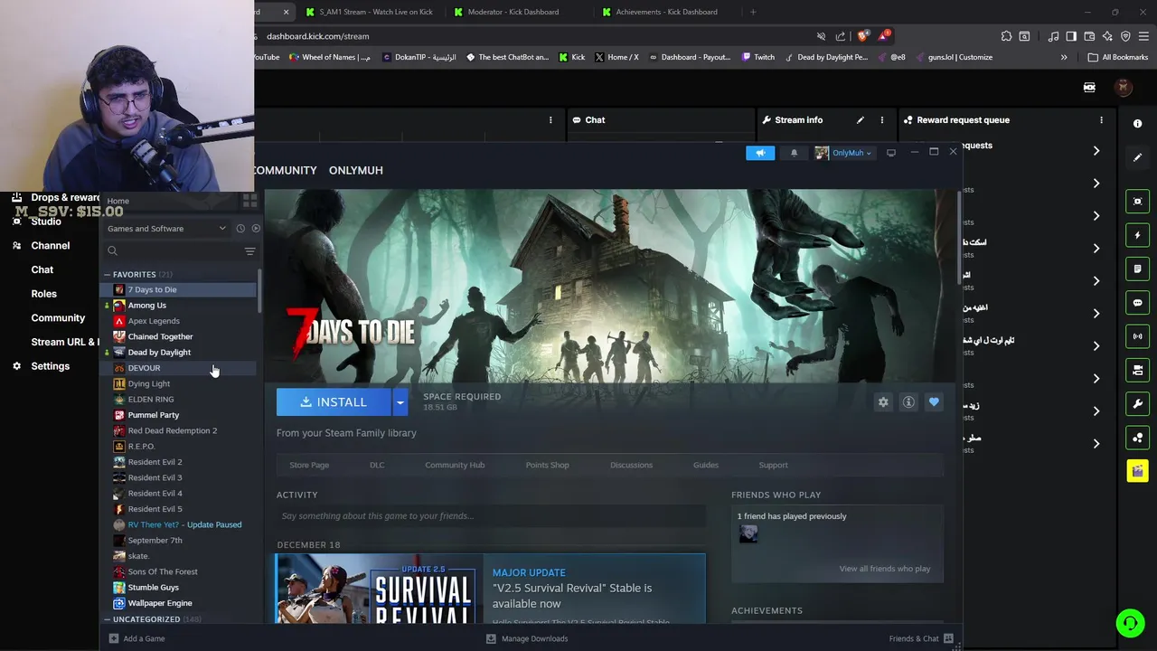Open the DLC tab
The image size is (1157, 651).
point(377,465)
